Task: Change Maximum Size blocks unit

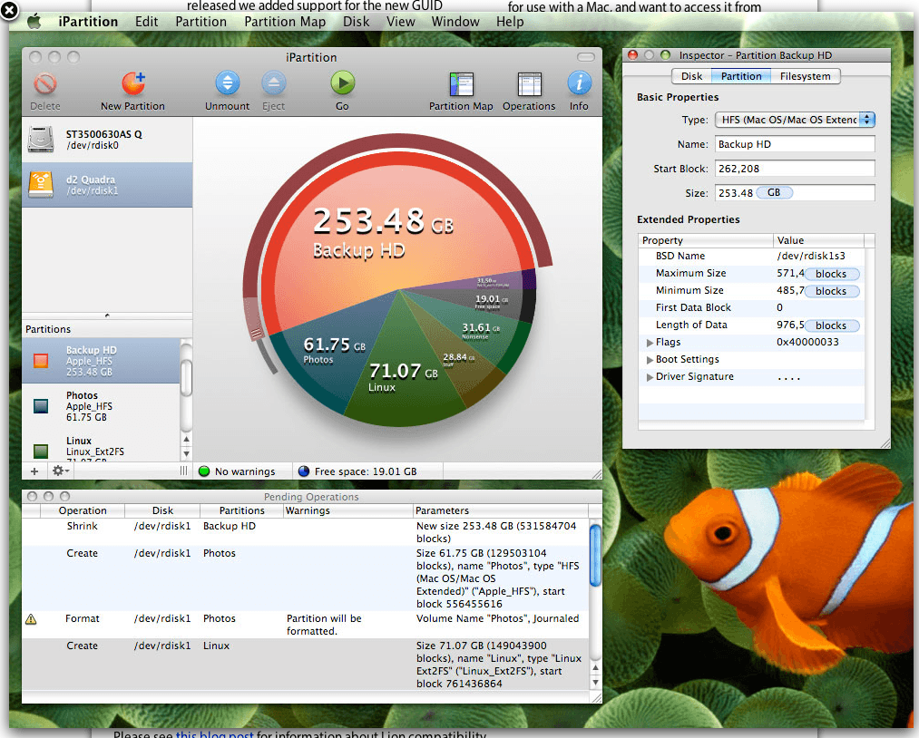Action: click(x=832, y=274)
